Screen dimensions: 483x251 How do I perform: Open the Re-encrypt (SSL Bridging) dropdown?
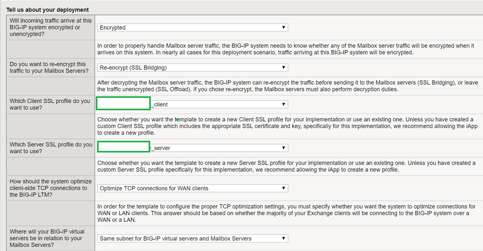pyautogui.click(x=193, y=67)
